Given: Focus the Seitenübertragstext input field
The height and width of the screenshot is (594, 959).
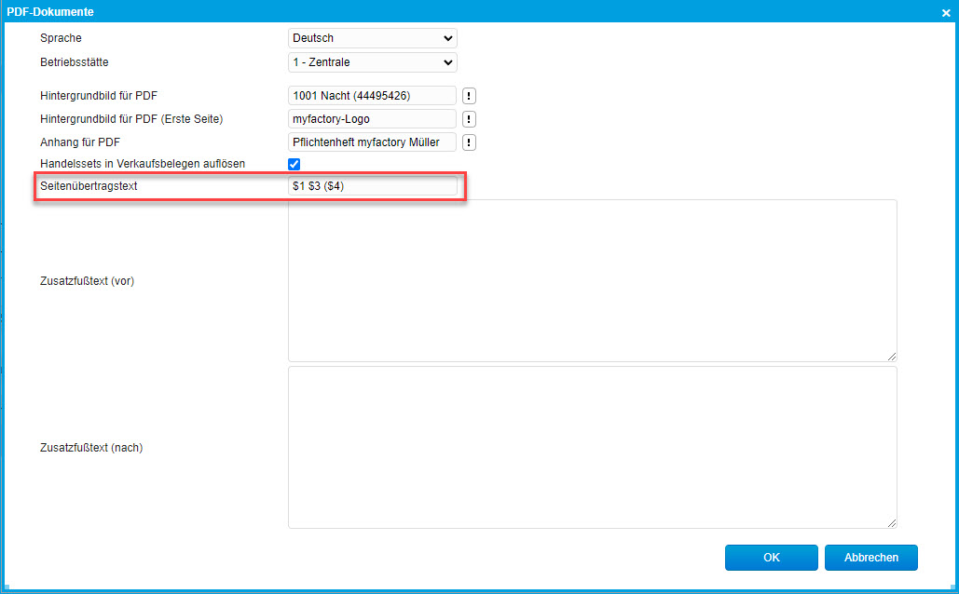Looking at the screenshot, I should [x=373, y=186].
